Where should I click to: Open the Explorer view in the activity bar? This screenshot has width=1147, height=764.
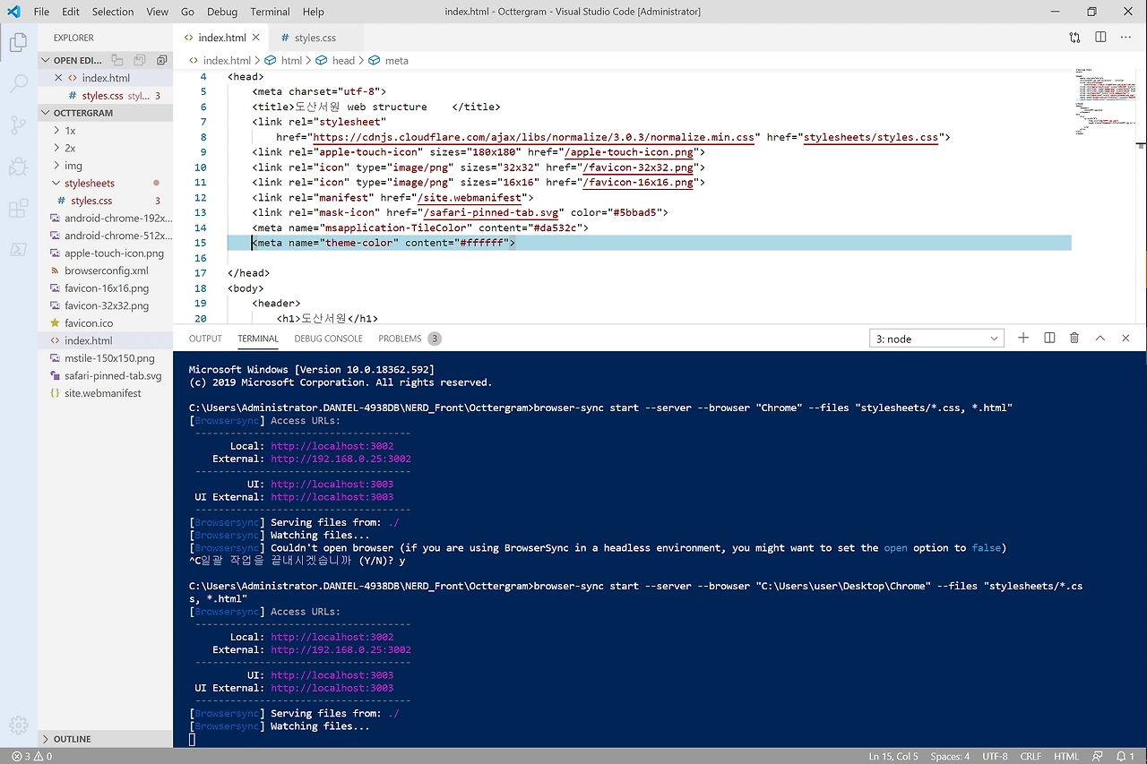click(x=18, y=42)
